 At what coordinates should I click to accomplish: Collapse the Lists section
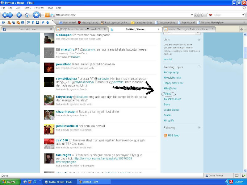pyautogui.click(x=199, y=39)
